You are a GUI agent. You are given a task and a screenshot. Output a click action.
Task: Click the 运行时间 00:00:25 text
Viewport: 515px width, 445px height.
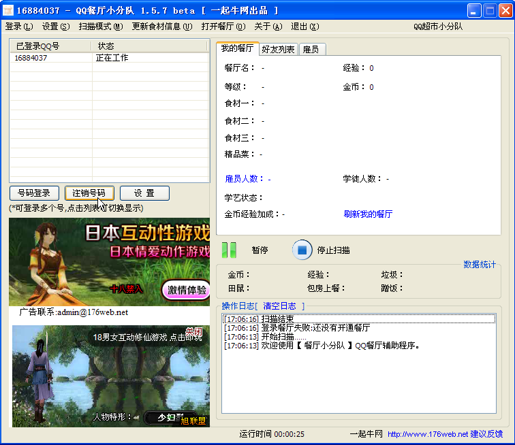tap(272, 434)
